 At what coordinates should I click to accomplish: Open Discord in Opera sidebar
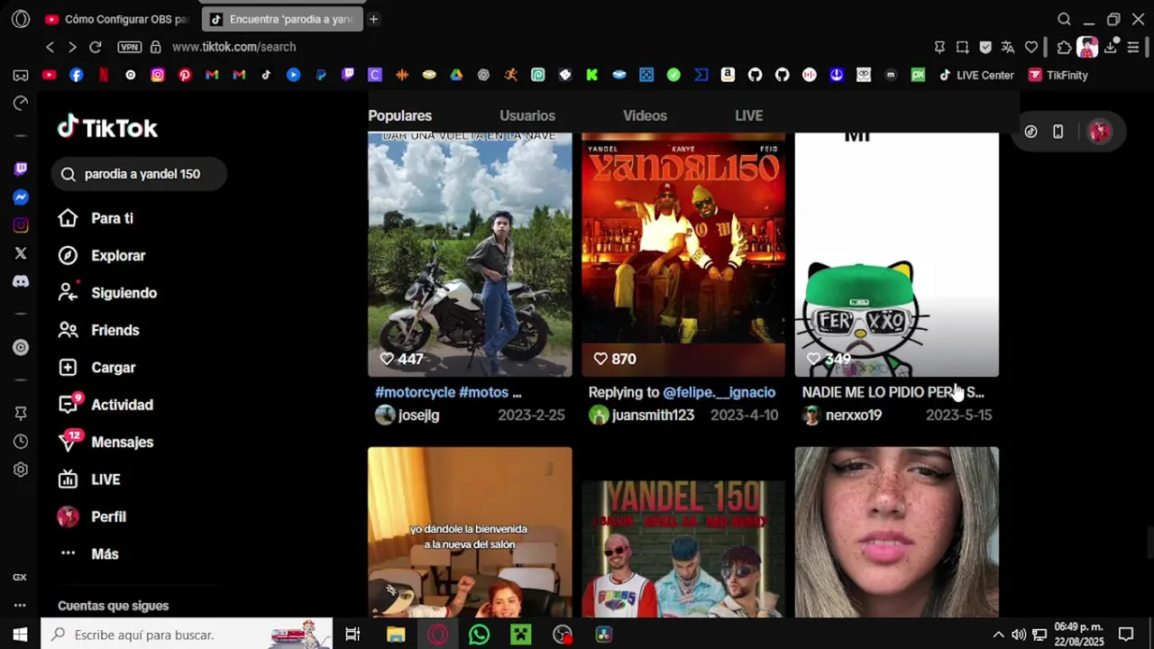(21, 281)
